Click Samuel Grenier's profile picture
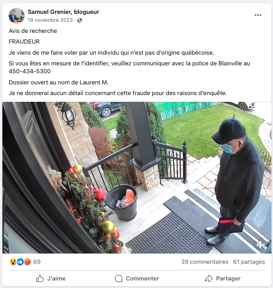This screenshot has width=273, height=288. (x=17, y=16)
